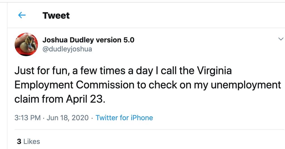Click the word Virginia in the tweet
Image resolution: width=285 pixels, height=149 pixels.
(x=214, y=71)
